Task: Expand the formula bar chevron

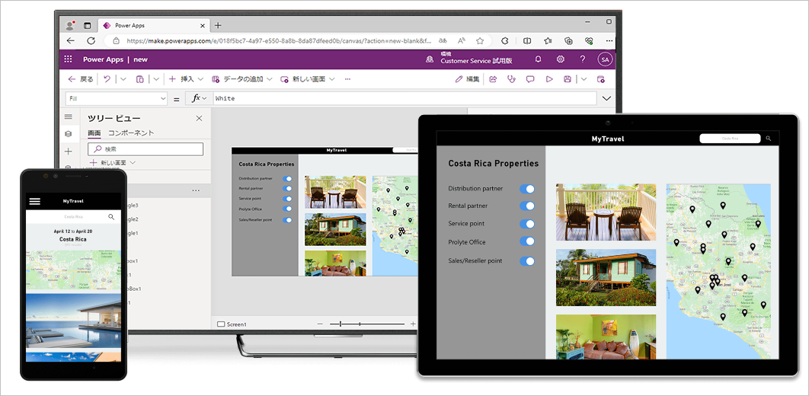Action: (x=606, y=98)
